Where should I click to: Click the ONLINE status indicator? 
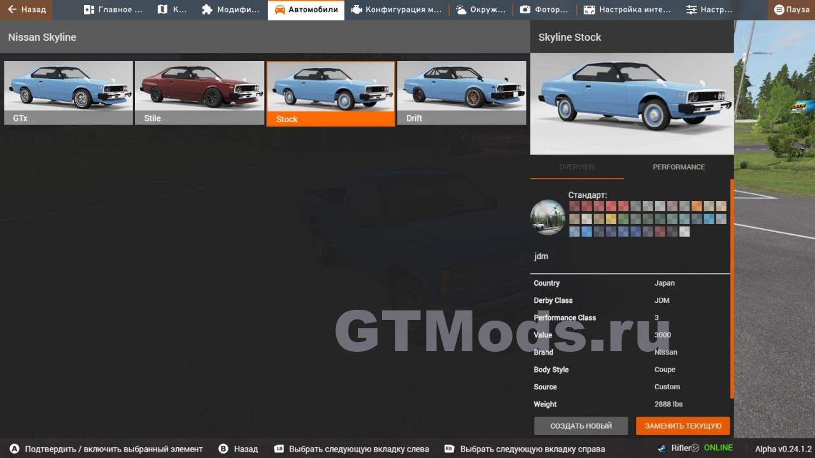coord(718,448)
